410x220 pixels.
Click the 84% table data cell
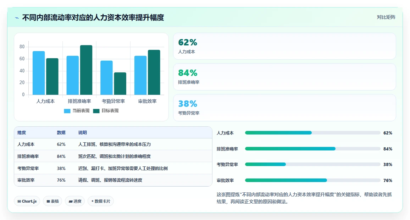[x=61, y=156]
